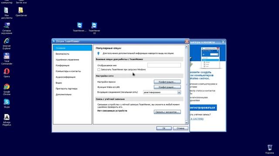Launch Google Chrome desktop icon
This screenshot has width=279, height=156.
point(7,89)
